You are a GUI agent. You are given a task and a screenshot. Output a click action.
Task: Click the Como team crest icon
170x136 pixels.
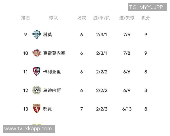[x=37, y=35]
